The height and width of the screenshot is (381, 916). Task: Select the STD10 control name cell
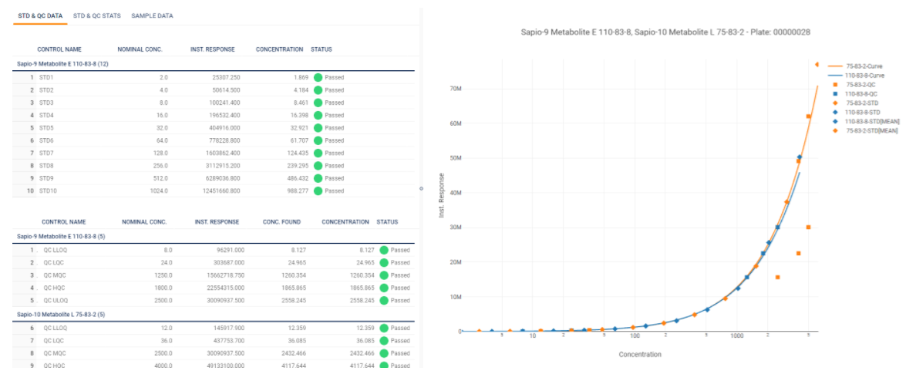pyautogui.click(x=48, y=190)
